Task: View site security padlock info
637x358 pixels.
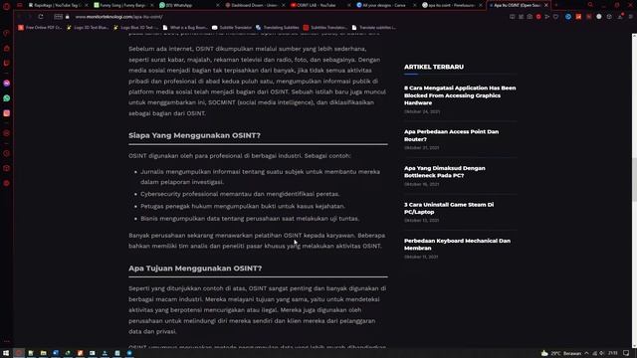Action: [68, 17]
